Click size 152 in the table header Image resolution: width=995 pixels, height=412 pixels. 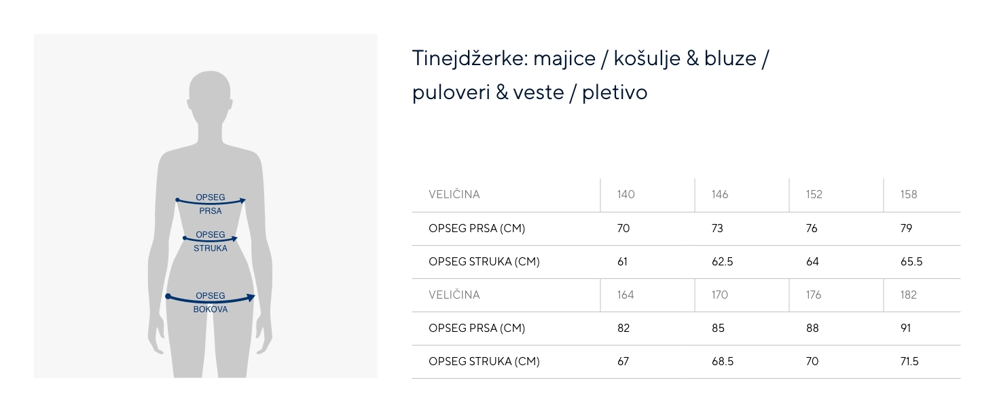[814, 195]
